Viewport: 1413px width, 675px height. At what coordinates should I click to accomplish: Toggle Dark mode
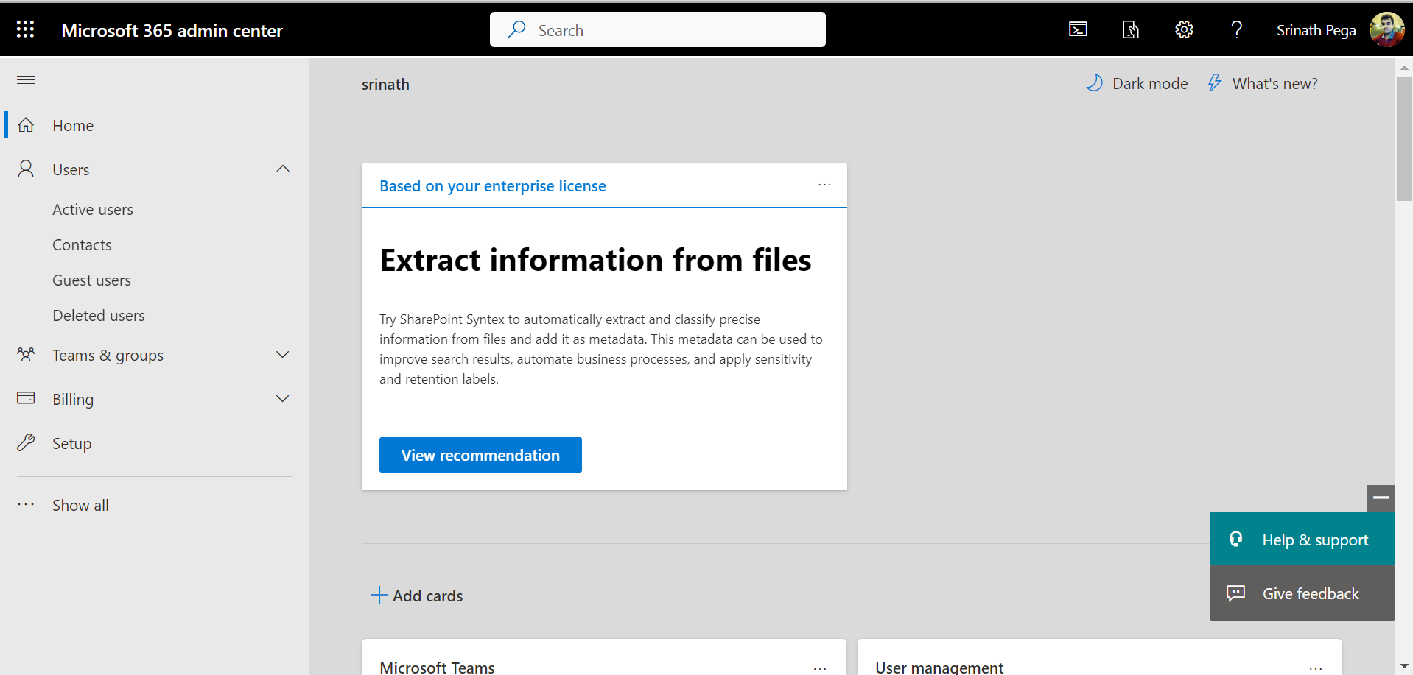[1137, 84]
